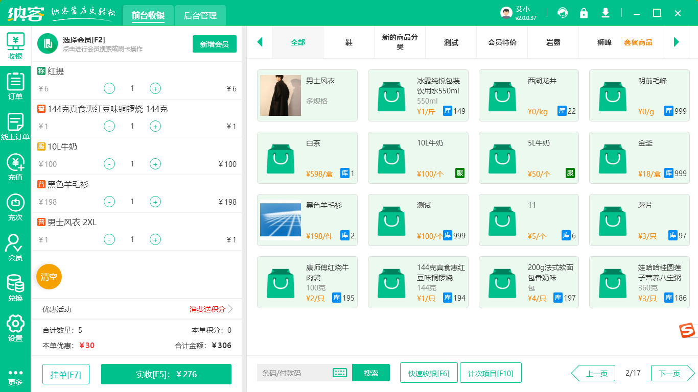
Task: Click the green member select icon
Action: 48,44
